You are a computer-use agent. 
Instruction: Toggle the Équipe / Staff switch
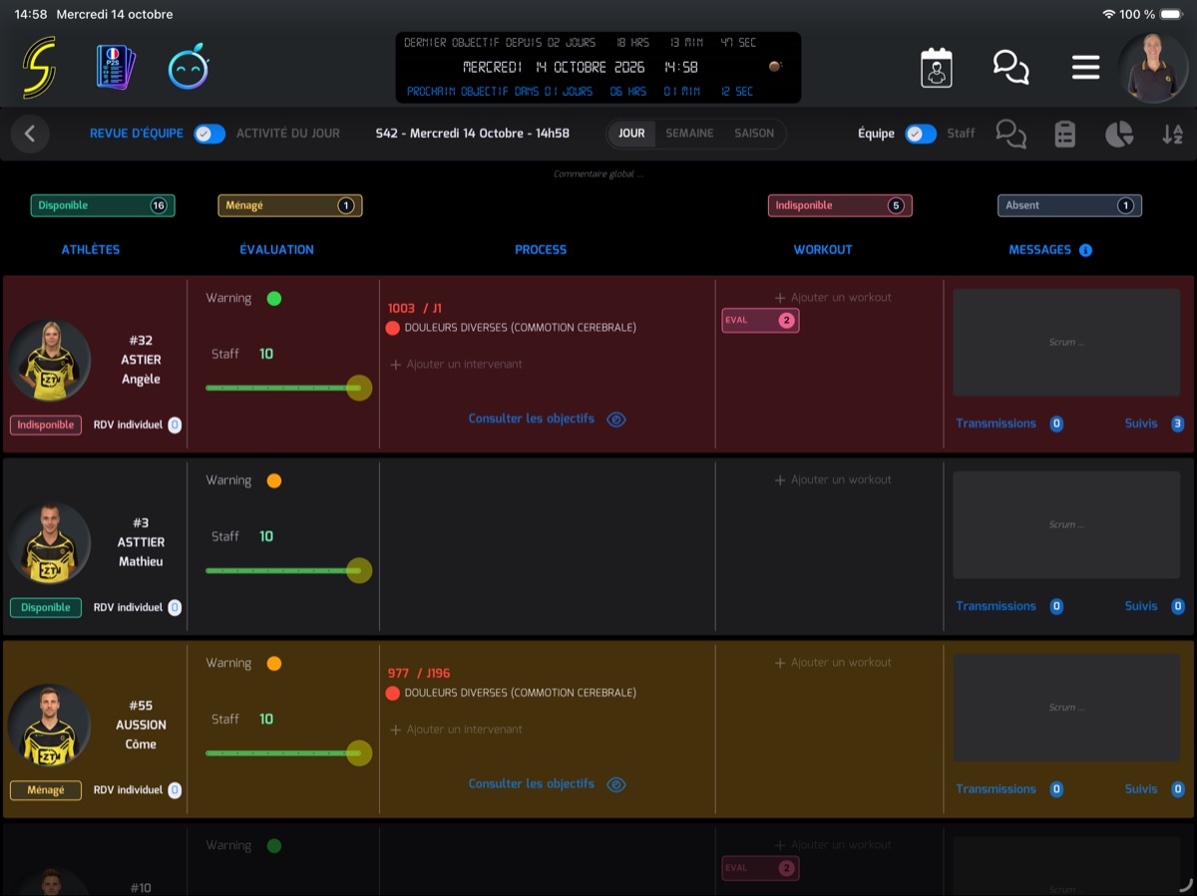coord(921,134)
